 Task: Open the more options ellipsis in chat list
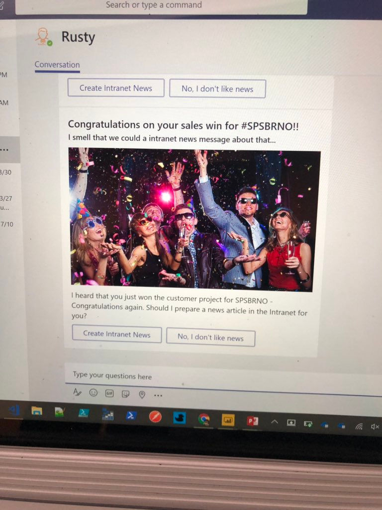coord(4,150)
